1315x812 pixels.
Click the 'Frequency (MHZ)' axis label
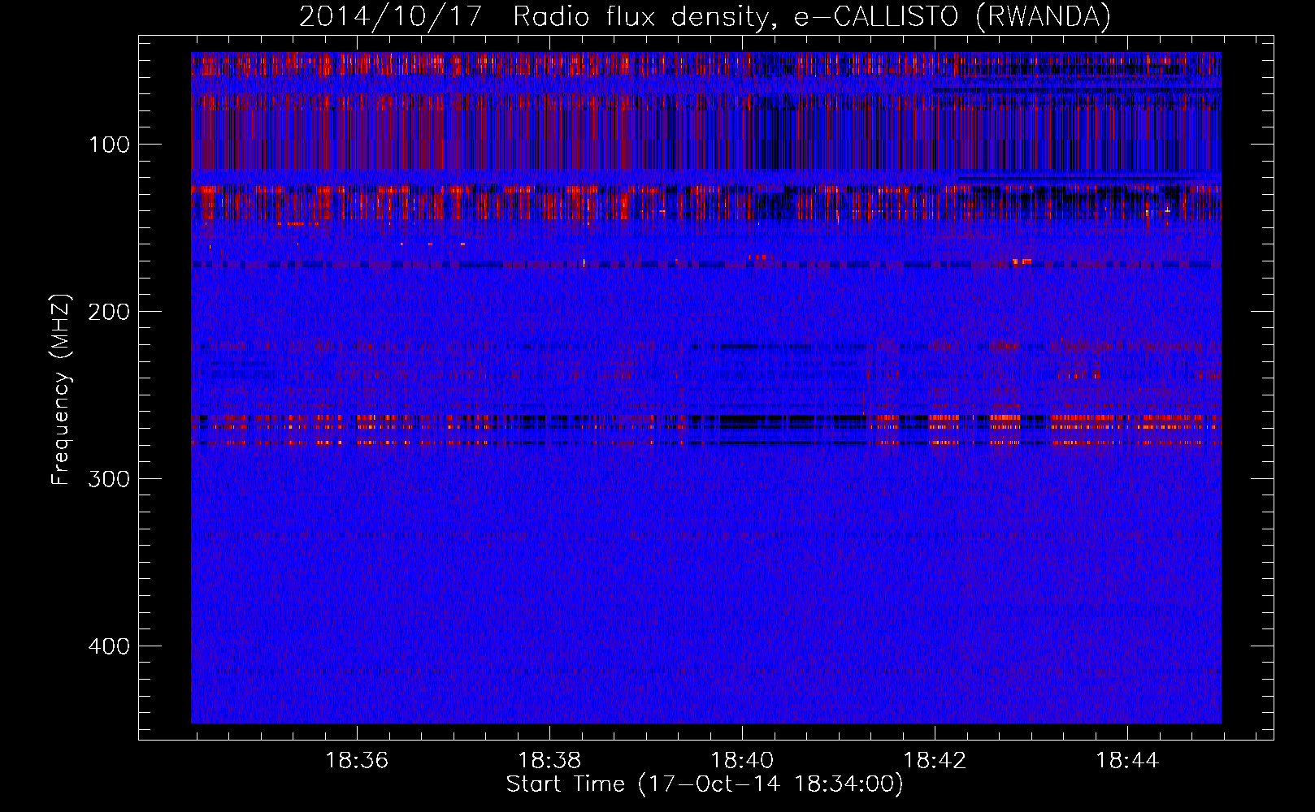[61, 389]
